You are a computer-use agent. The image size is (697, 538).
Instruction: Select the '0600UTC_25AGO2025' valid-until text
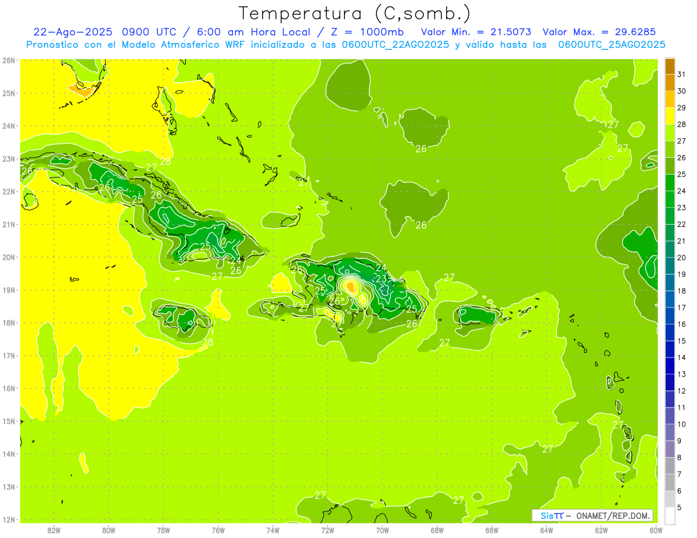pyautogui.click(x=612, y=45)
